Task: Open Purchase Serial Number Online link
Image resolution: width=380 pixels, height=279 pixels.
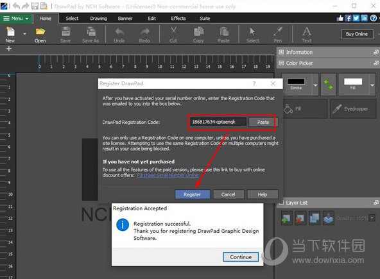Action: tap(168, 175)
